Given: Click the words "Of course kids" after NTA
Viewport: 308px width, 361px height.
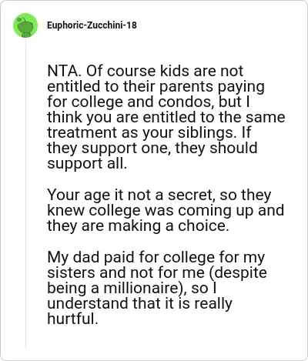Looking at the screenshot, I should click(132, 71).
